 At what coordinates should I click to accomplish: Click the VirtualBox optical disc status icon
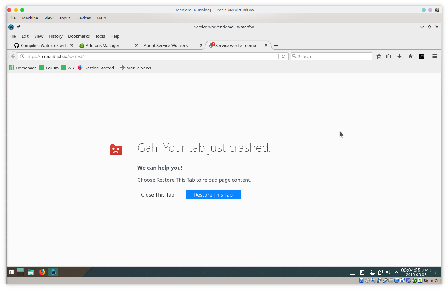tap(367, 280)
